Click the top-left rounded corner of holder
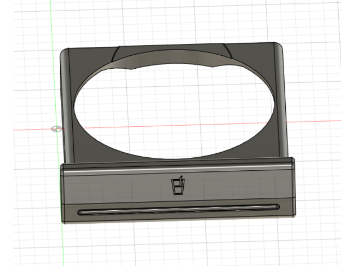Screen dimensions: 354x266 63,52
